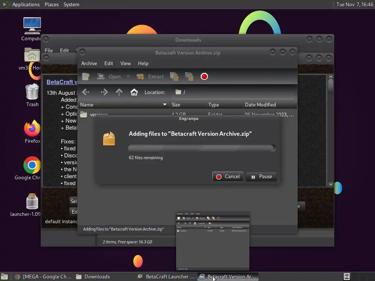The height and width of the screenshot is (281, 375).
Task: Click the workspace switcher icon
Action: (x=346, y=277)
